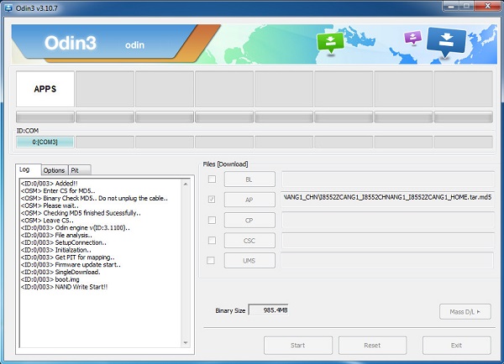504x364 pixels.
Task: Click the large blue download bubble icon
Action: click(446, 42)
